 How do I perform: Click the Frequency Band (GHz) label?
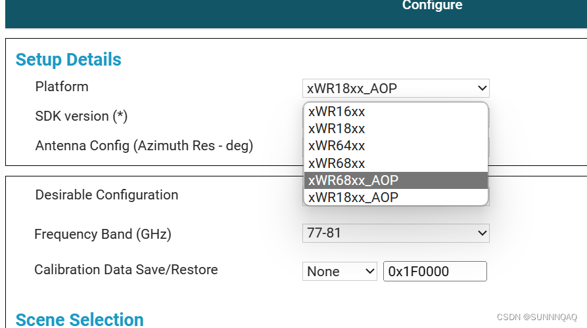(x=103, y=234)
